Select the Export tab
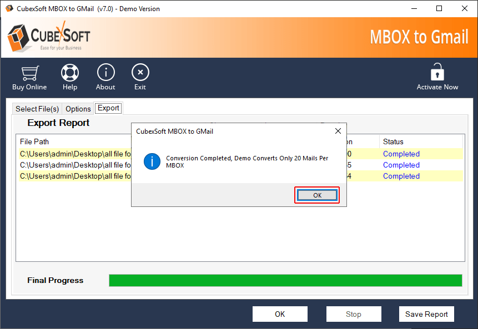 pyautogui.click(x=108, y=108)
